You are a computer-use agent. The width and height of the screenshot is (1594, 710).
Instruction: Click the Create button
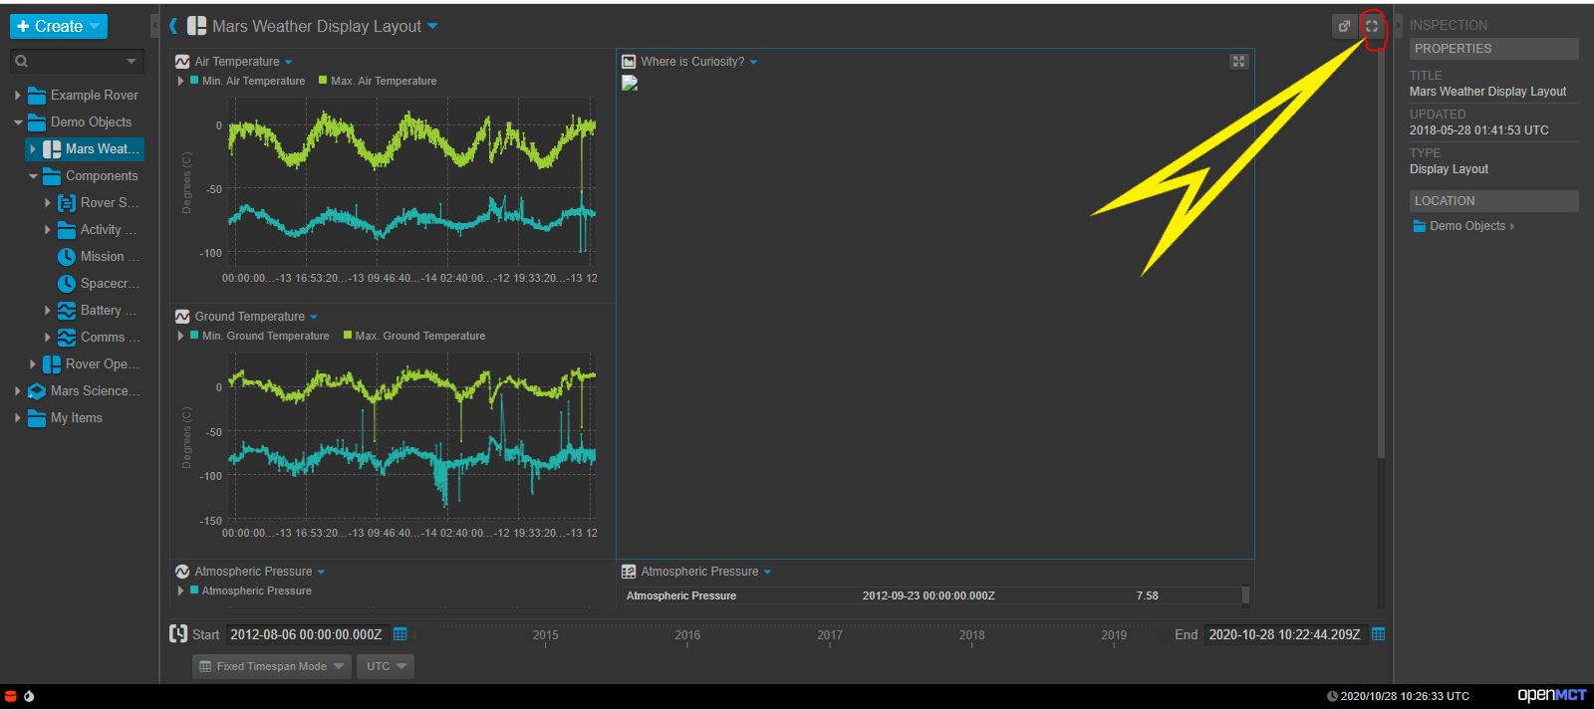pyautogui.click(x=58, y=26)
